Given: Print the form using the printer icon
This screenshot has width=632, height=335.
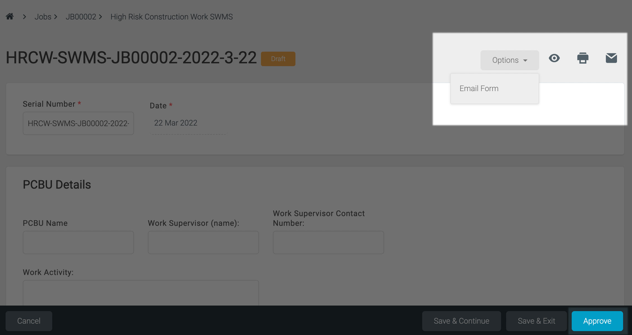Looking at the screenshot, I should 583,58.
